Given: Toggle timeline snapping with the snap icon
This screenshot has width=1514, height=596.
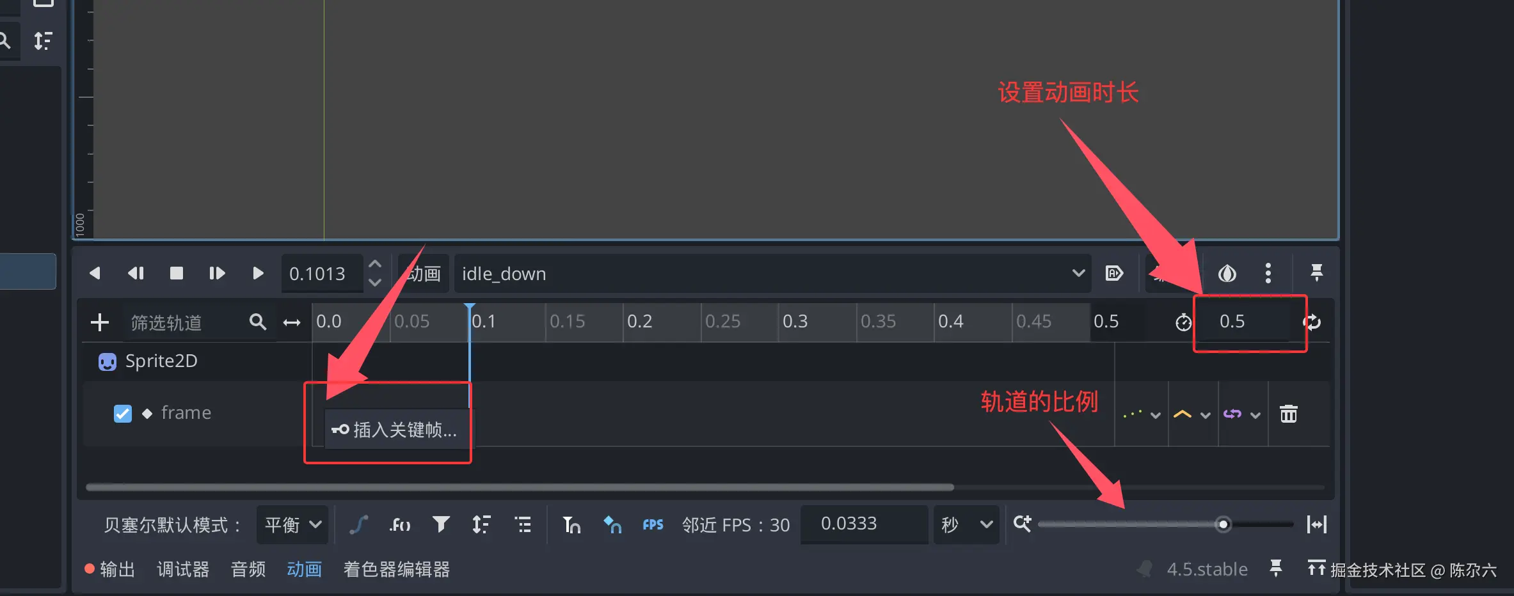Looking at the screenshot, I should 571,524.
